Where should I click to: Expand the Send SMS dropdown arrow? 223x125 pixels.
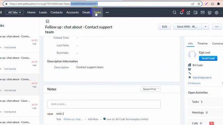pos(205,27)
